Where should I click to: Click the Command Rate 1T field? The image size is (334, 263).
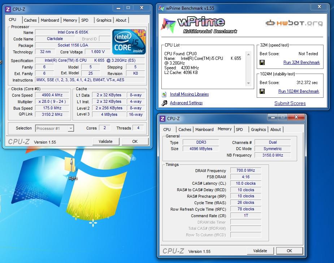point(246,215)
